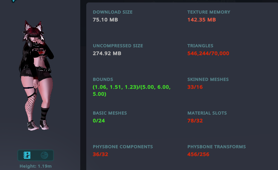Click the avatar preview image
This screenshot has width=278, height=170.
(x=36, y=75)
